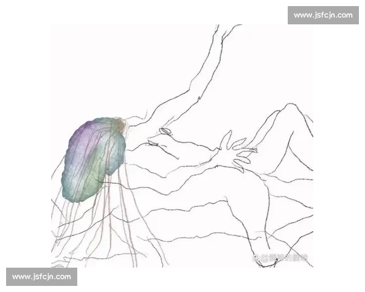Viewport: 365px width, 292px height.
Task: Click the empty white area at top left
Action: [91, 61]
